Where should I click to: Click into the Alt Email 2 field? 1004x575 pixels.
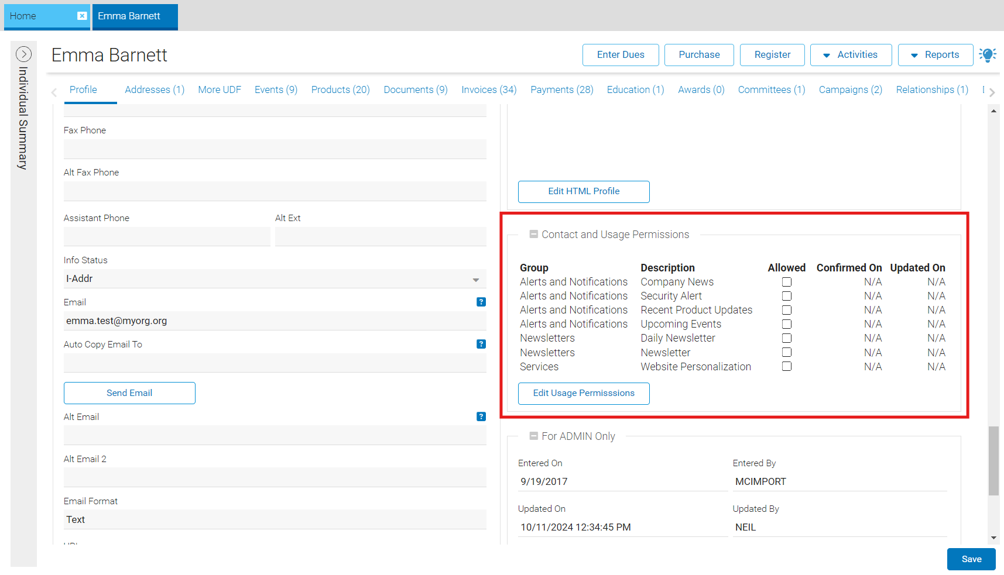(275, 477)
